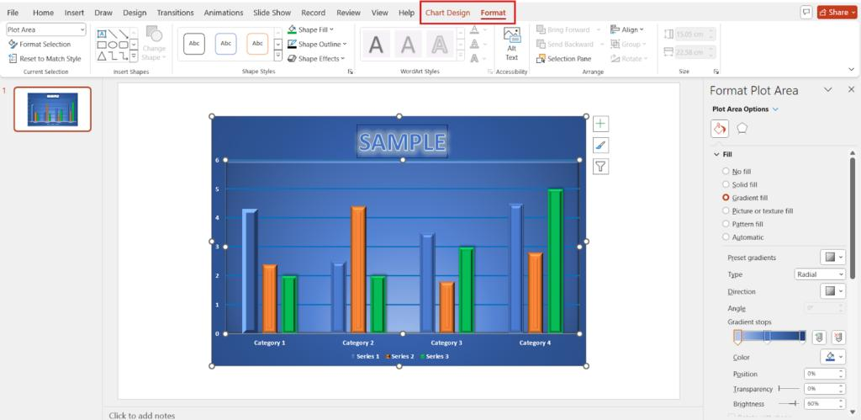Switch to the Chart Design tab

tap(447, 13)
